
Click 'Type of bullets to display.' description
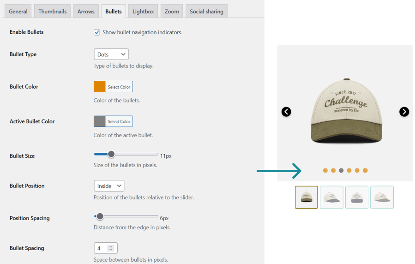point(124,66)
